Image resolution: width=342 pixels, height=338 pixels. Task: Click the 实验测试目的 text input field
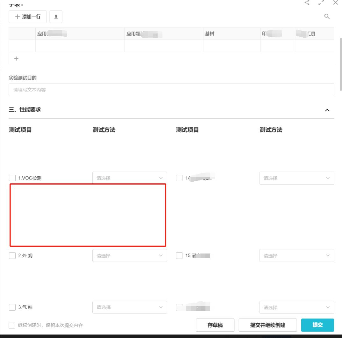coord(171,90)
